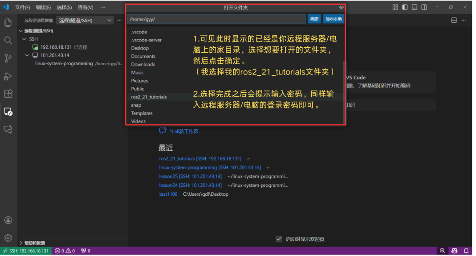Click the zoom icon in status bar
The width and height of the screenshot is (476, 256).
442,251
